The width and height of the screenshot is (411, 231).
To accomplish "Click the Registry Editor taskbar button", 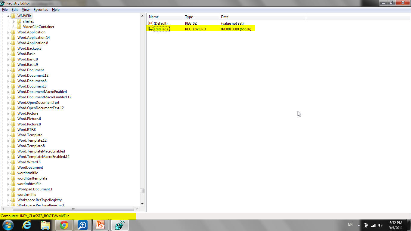I will point(120,225).
